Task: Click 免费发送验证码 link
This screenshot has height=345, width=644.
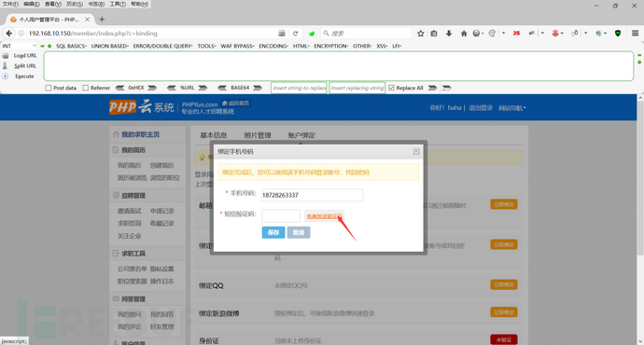Action: click(324, 216)
